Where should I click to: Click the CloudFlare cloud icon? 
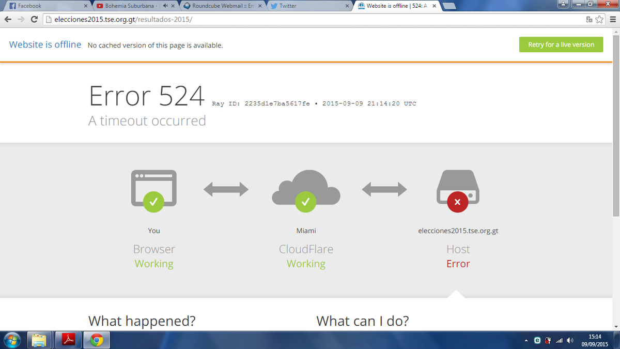pos(306,190)
